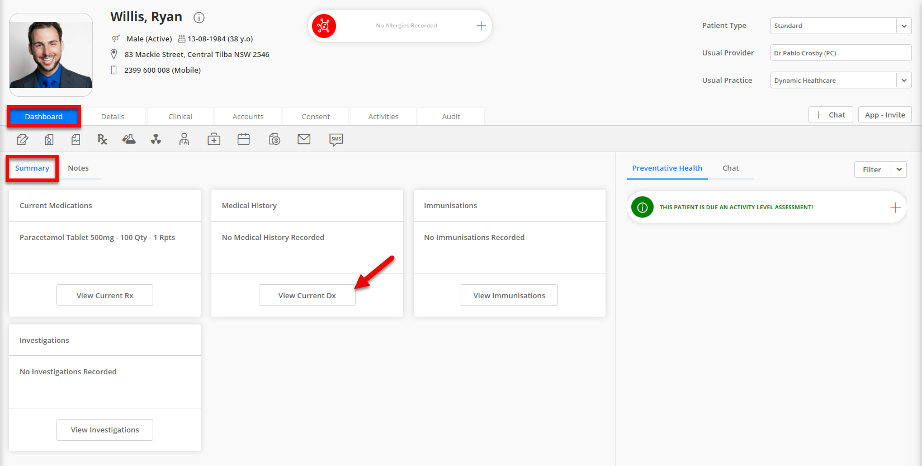
Task: Open the Audit tab
Action: click(451, 116)
